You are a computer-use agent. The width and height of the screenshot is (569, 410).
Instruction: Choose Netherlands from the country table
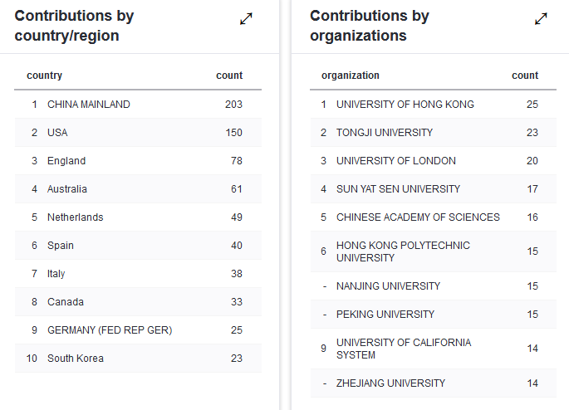click(76, 217)
